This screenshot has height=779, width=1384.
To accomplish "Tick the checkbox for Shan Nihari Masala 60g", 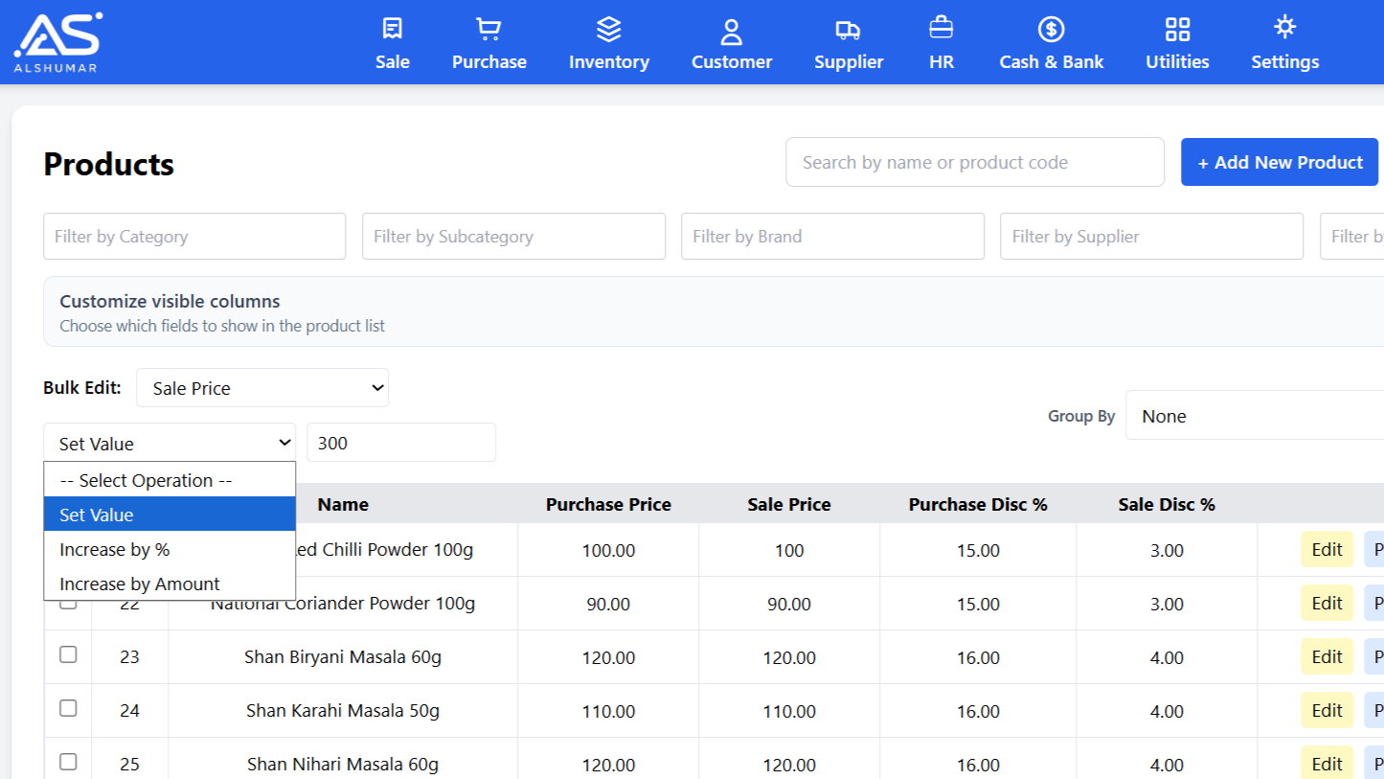I will tap(67, 761).
